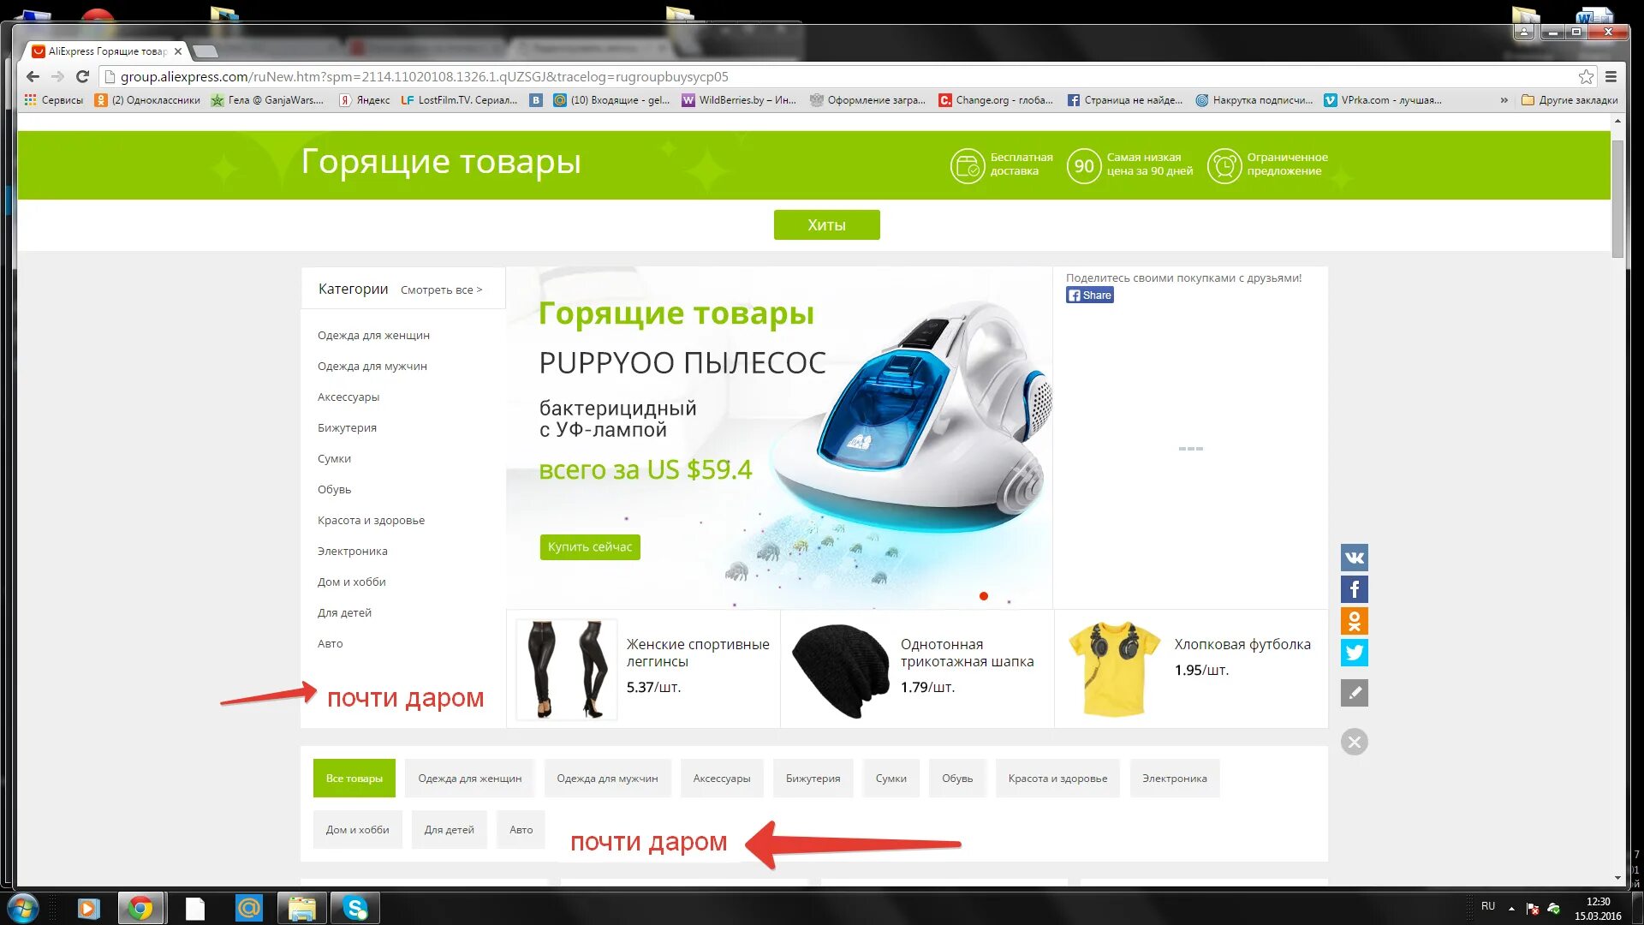Viewport: 1644px width, 925px height.
Task: Select Электроника in sidebar
Action: tap(352, 551)
